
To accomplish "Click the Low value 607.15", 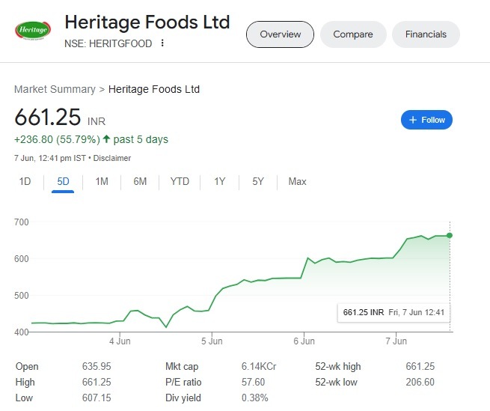I will point(97,398).
